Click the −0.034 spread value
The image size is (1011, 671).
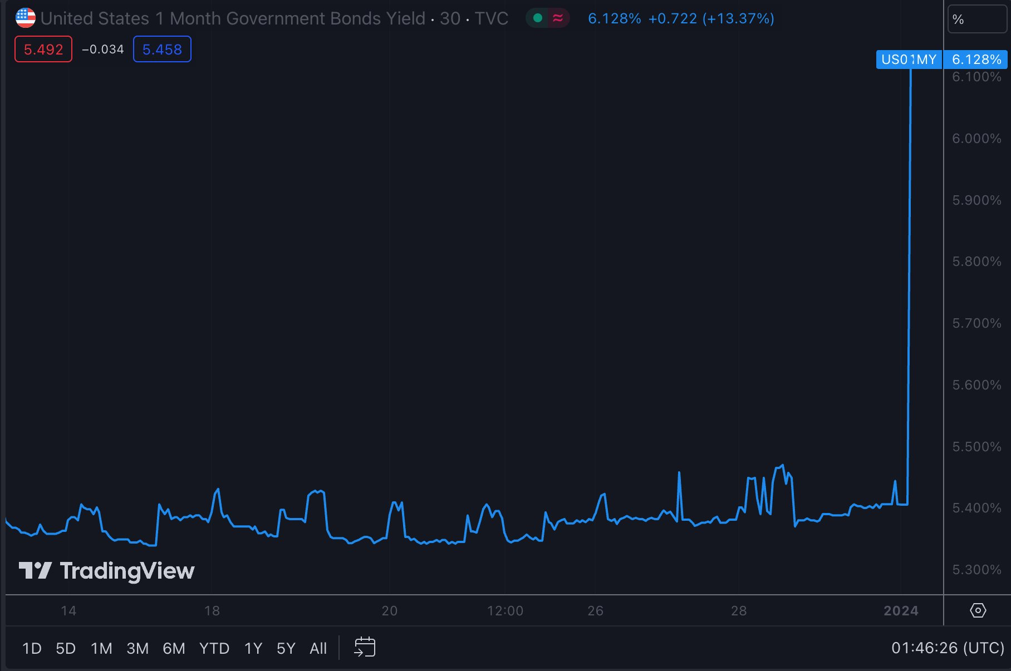pos(103,49)
